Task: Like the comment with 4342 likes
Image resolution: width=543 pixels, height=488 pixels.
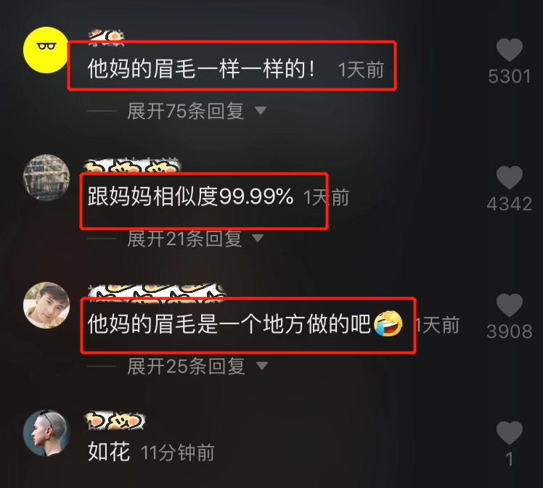Action: (x=509, y=178)
